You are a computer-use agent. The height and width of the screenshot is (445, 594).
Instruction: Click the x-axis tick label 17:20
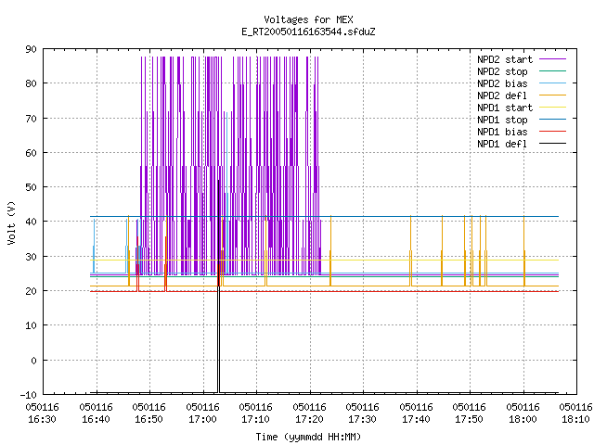tap(309, 419)
